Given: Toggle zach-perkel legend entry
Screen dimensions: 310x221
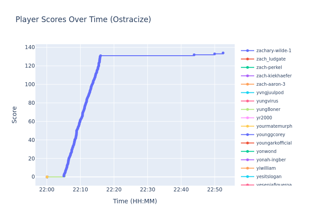Looking at the screenshot, I should (x=269, y=68).
